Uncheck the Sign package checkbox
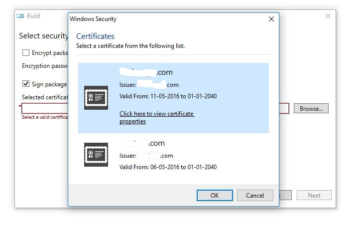358x247 pixels. point(26,84)
